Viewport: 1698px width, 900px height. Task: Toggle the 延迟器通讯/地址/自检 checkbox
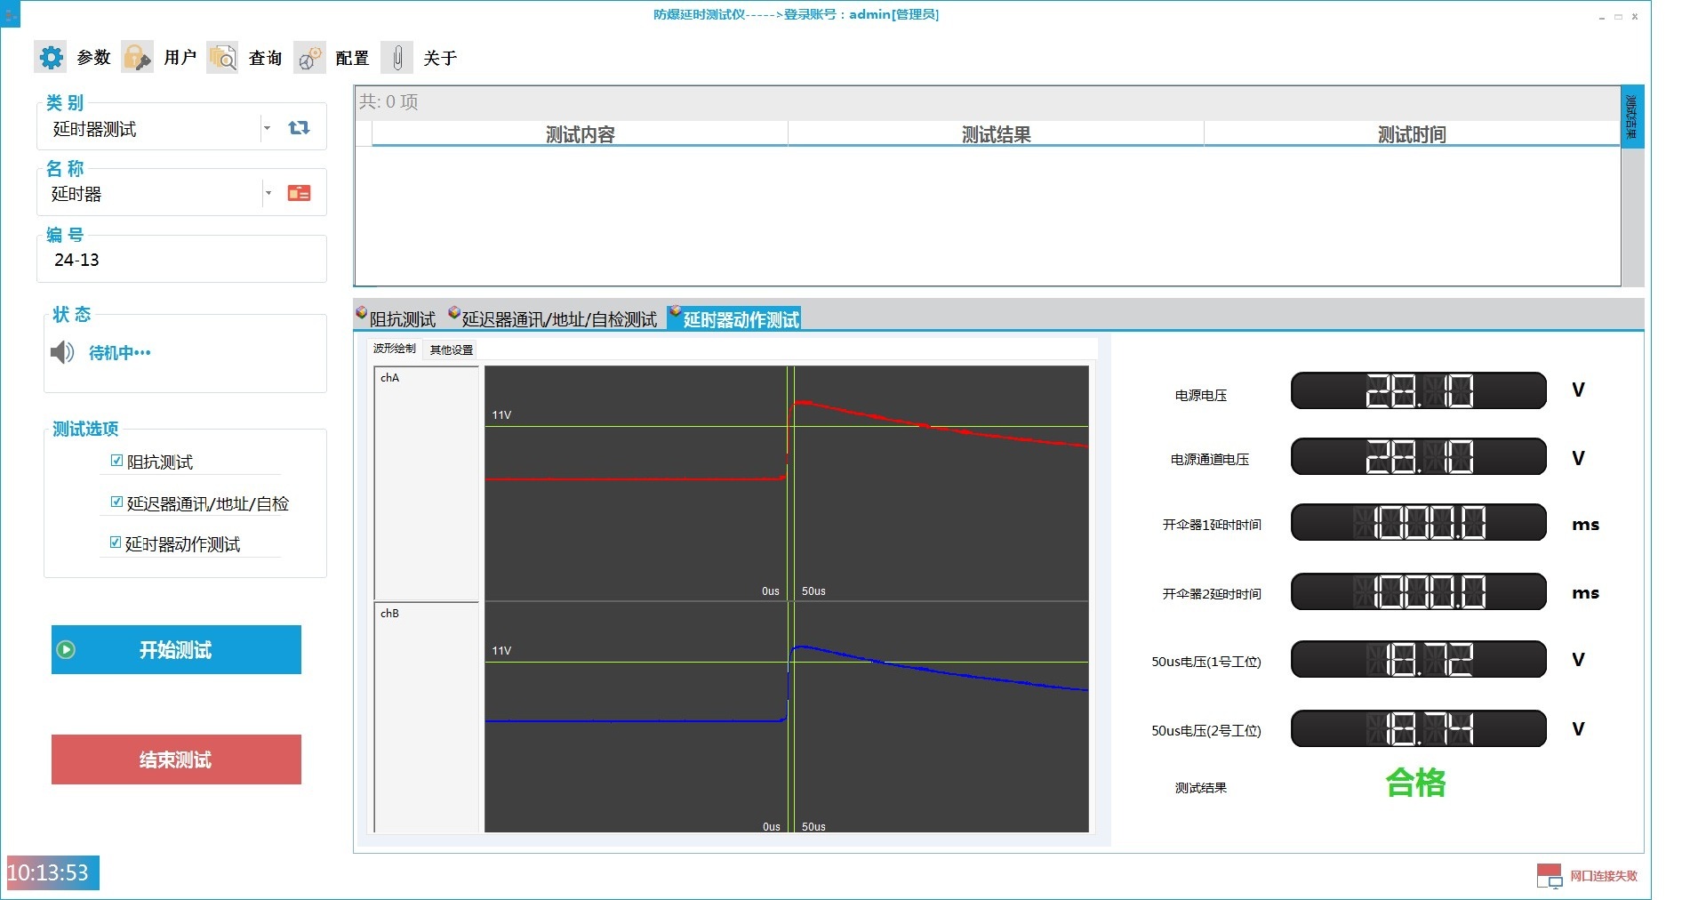click(x=116, y=502)
